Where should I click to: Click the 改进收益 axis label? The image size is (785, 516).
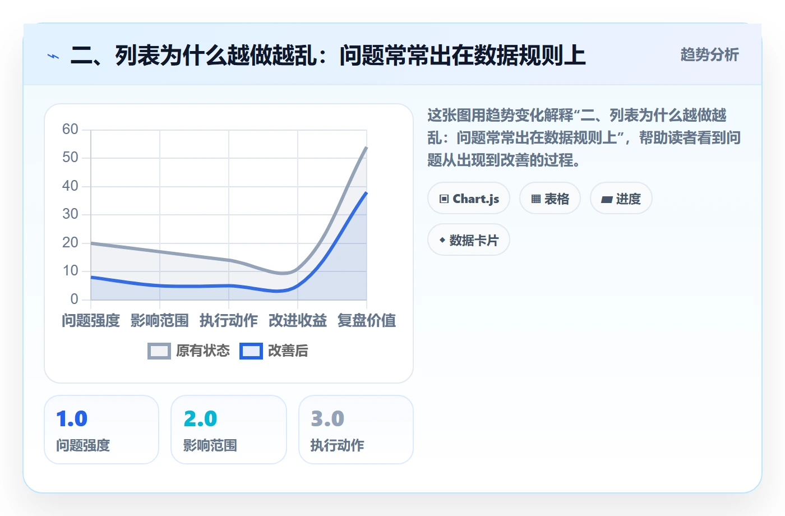pyautogui.click(x=298, y=321)
